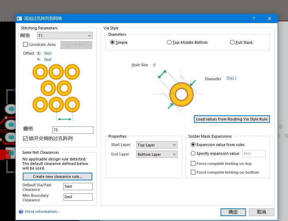This screenshot has height=221, width=288.
Task: Click the blue More Information help icon
Action: coord(21,212)
